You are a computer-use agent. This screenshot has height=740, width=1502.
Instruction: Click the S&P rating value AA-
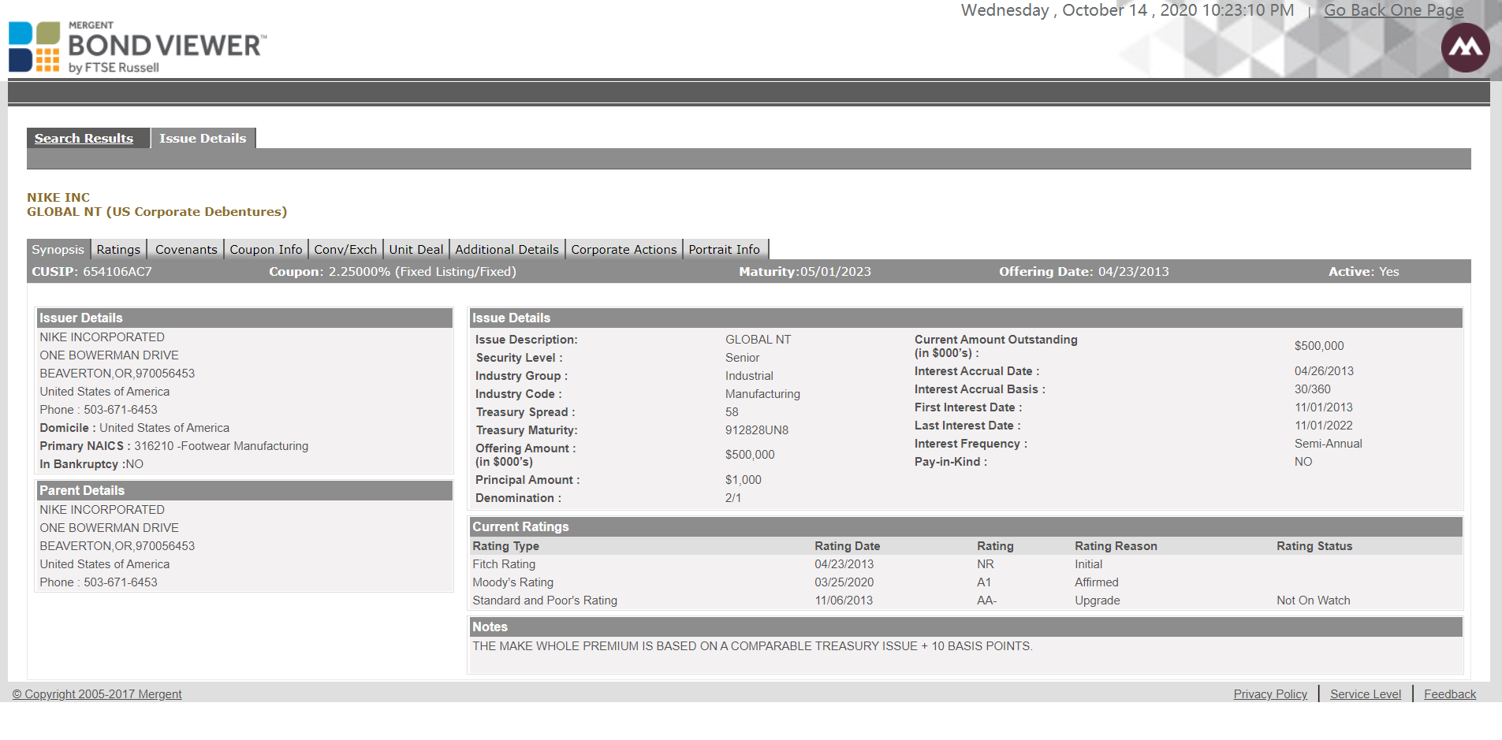[986, 601]
